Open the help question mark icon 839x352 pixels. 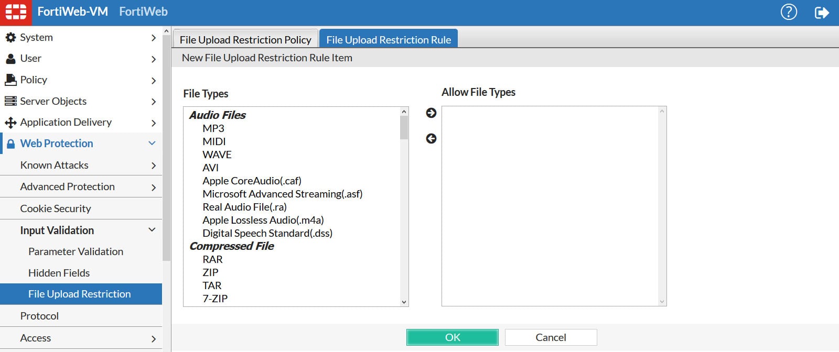click(x=789, y=12)
